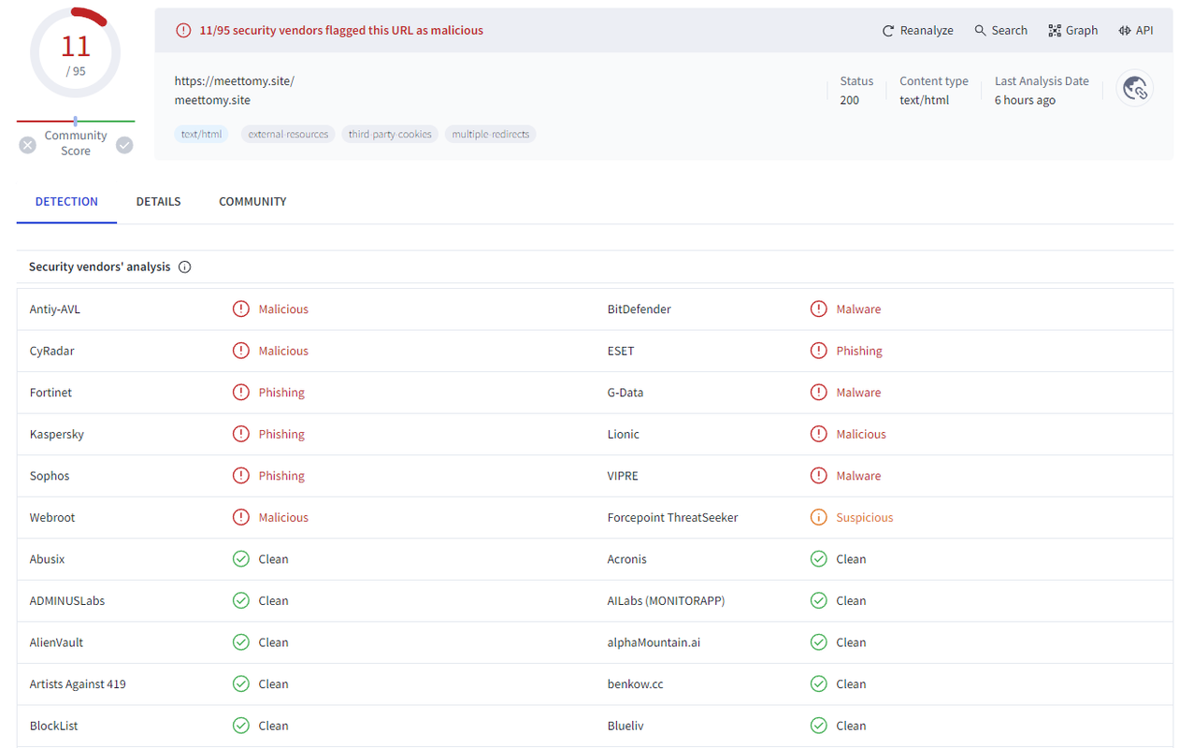Click the info icon beside Security vendors' analysis
1193x748 pixels.
[185, 267]
